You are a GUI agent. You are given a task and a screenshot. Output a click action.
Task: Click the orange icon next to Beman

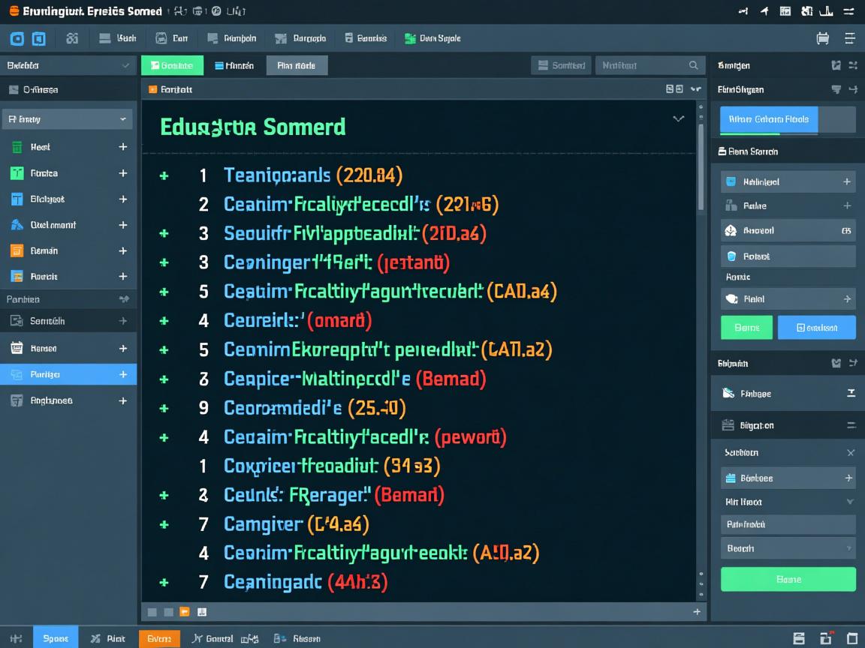(17, 251)
